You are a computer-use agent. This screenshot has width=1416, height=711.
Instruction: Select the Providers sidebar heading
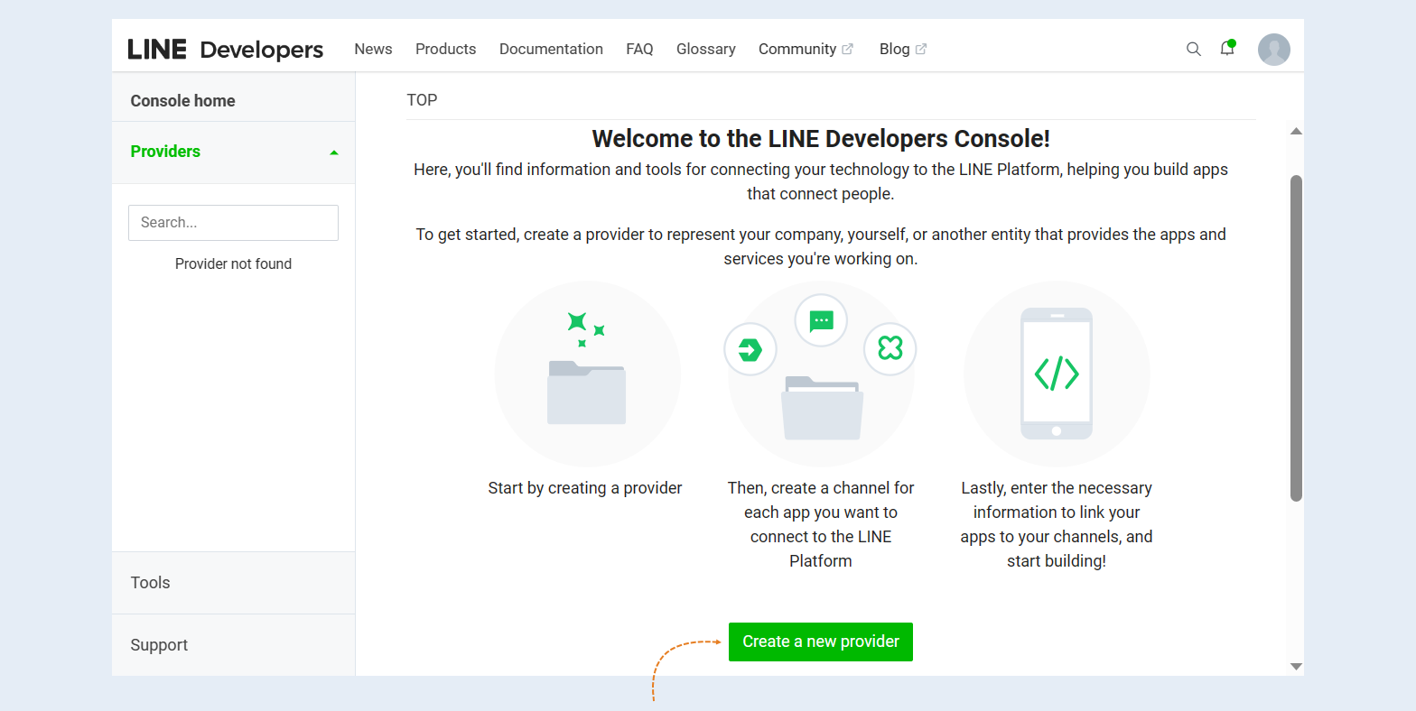click(x=165, y=152)
